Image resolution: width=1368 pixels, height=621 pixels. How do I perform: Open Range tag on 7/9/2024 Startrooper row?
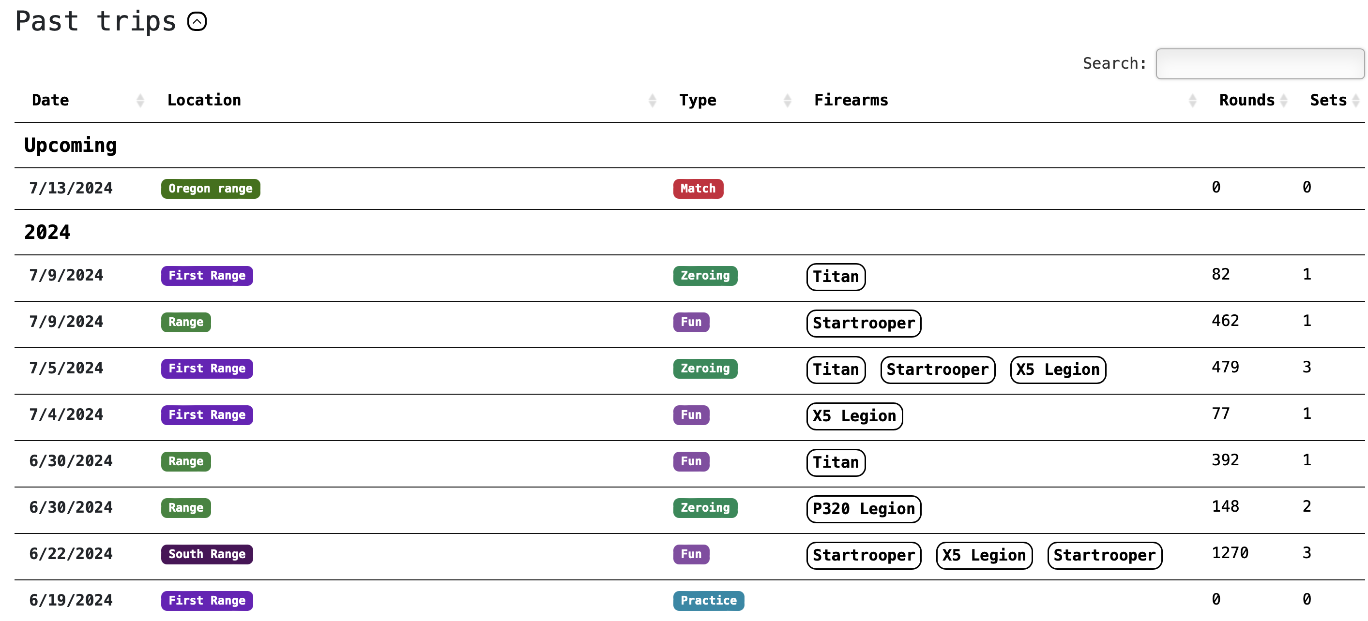pyautogui.click(x=186, y=322)
